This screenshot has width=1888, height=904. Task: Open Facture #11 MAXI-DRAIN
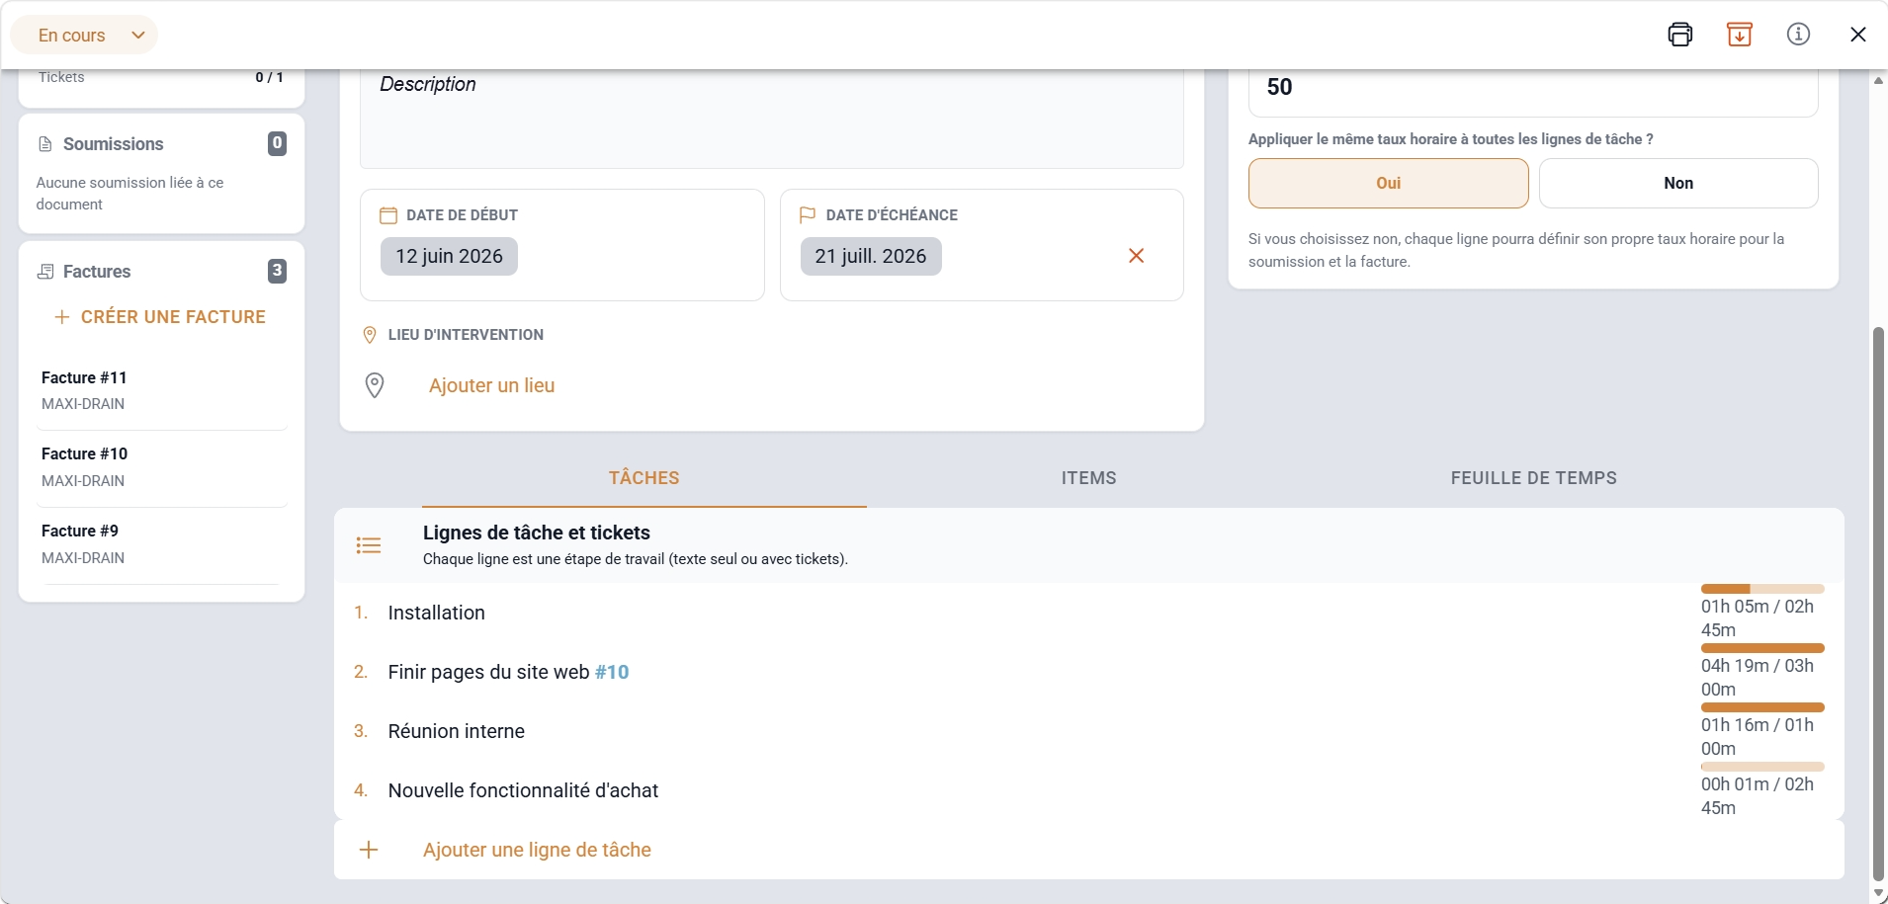point(161,390)
